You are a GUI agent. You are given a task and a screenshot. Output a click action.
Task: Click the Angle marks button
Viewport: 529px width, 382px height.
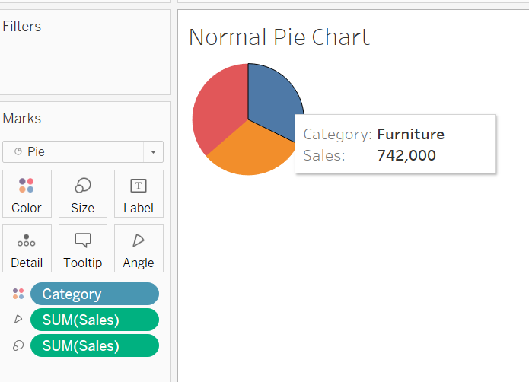[x=138, y=248]
